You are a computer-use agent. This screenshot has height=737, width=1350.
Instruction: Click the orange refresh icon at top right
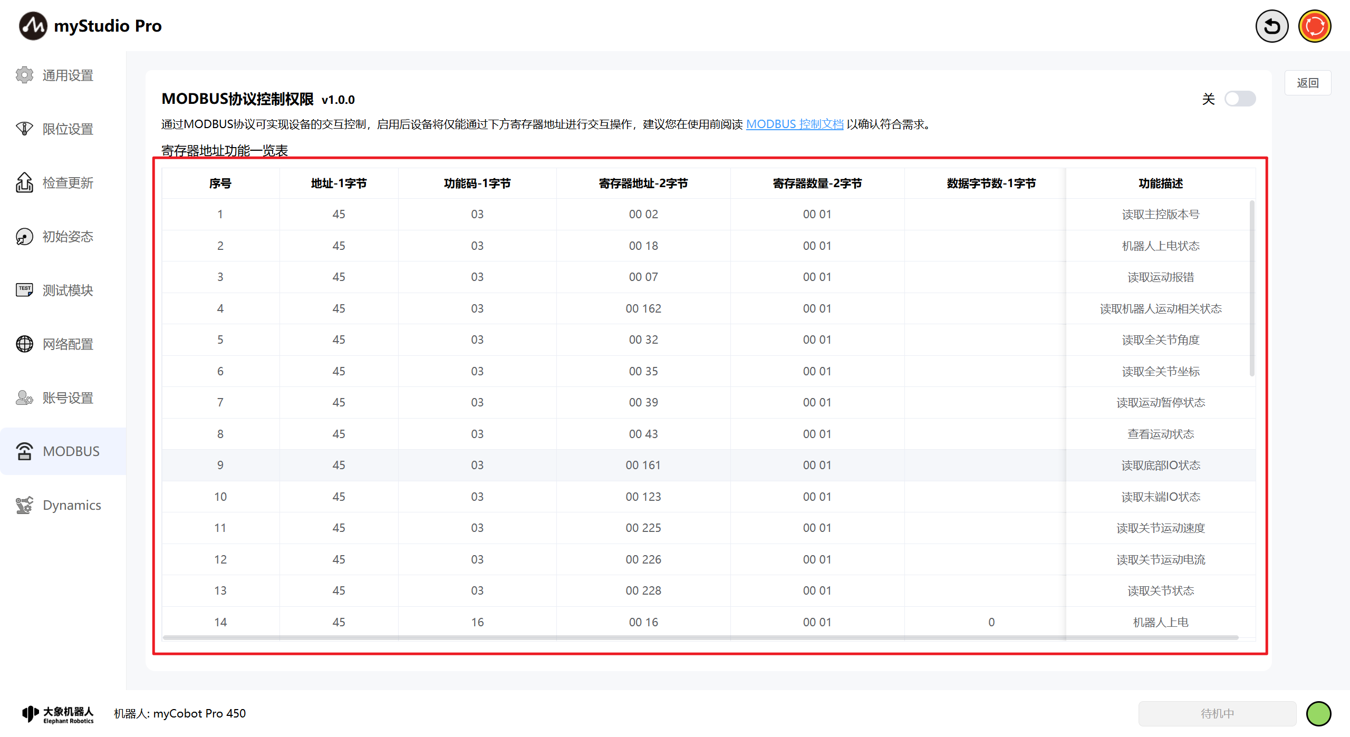(x=1314, y=26)
